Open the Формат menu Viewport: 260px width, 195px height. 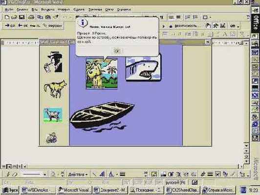click(64, 9)
